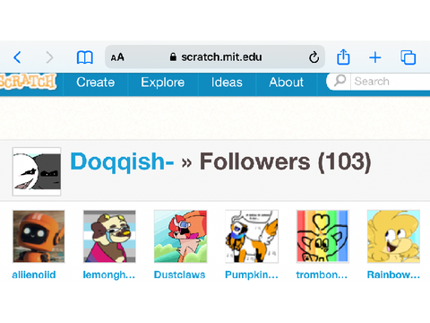The height and width of the screenshot is (323, 430).
Task: Add a new tab with the plus icon
Action: (x=375, y=57)
